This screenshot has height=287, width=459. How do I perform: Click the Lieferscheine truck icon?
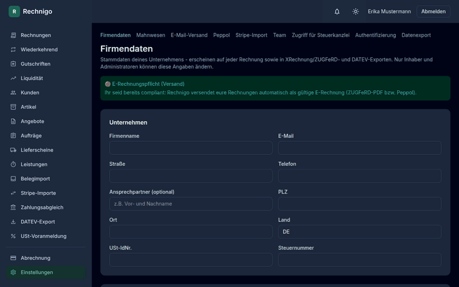[x=13, y=150]
